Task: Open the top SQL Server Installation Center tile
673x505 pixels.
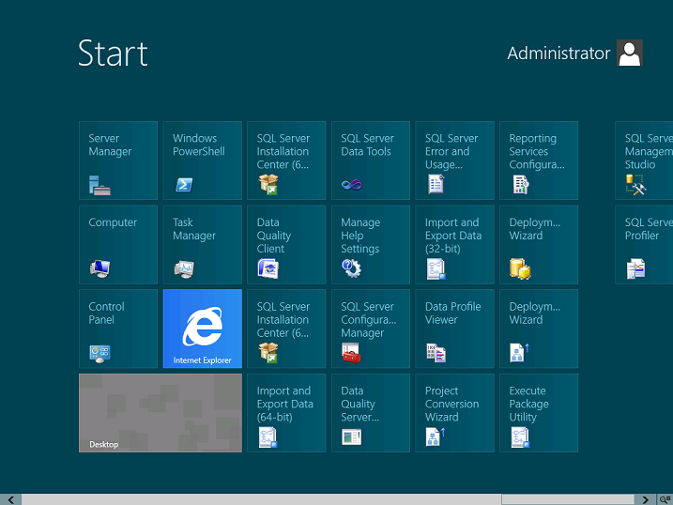Action: (286, 160)
